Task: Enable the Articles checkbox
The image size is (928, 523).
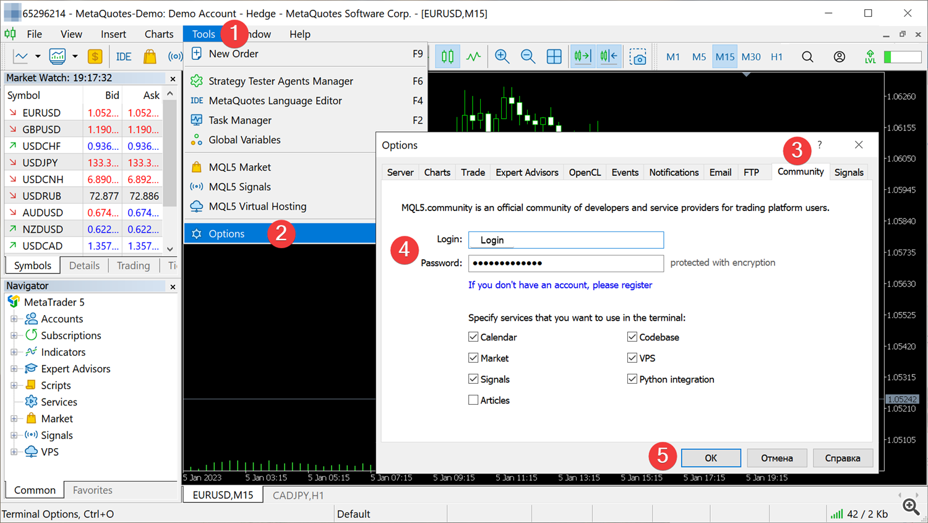Action: pos(473,400)
